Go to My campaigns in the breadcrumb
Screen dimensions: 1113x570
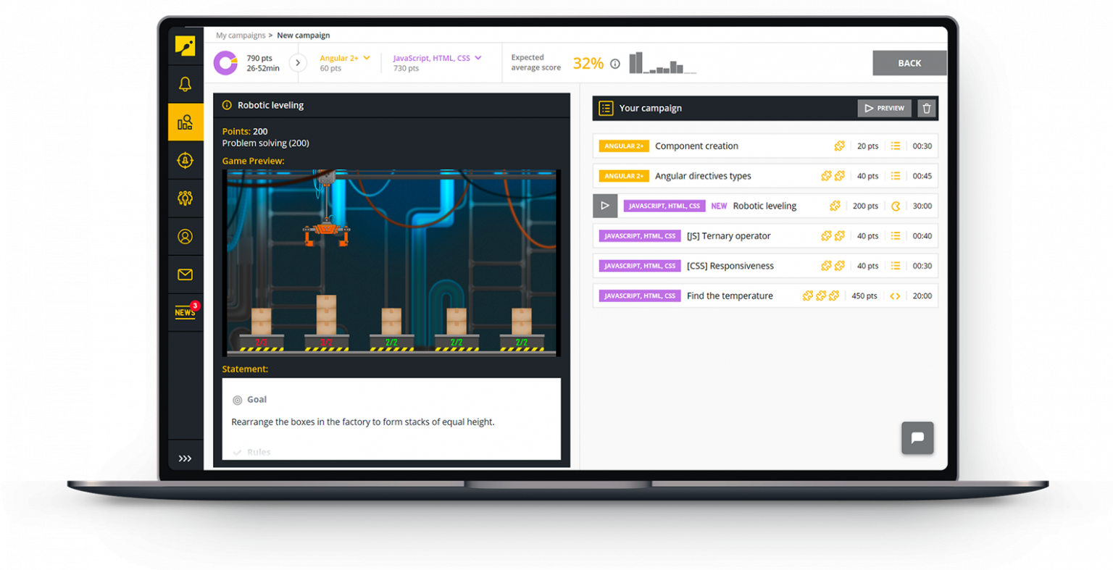[241, 35]
